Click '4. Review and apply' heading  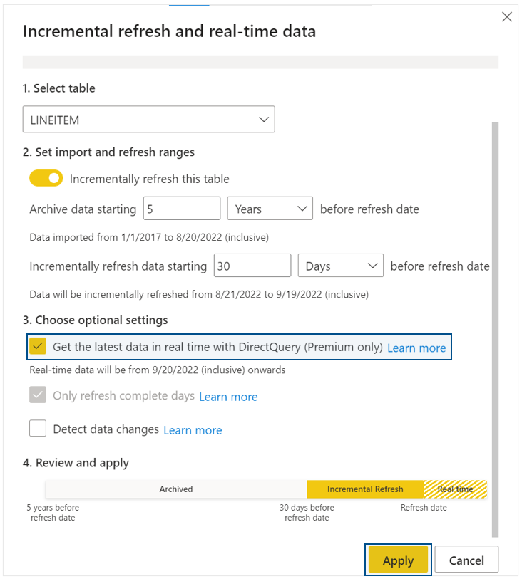coord(76,463)
